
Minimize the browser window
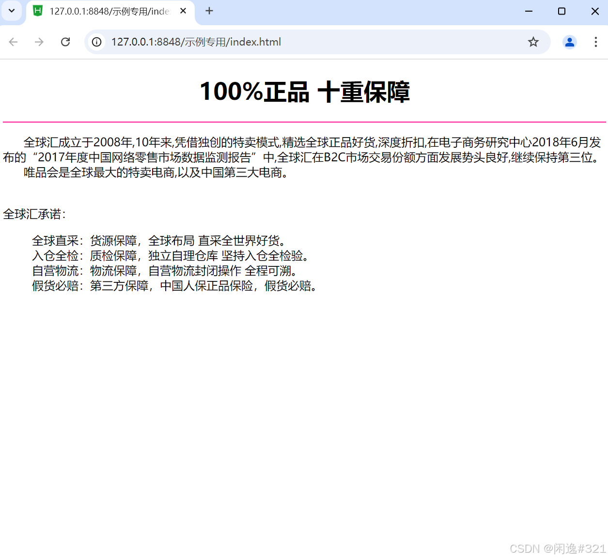coord(529,11)
